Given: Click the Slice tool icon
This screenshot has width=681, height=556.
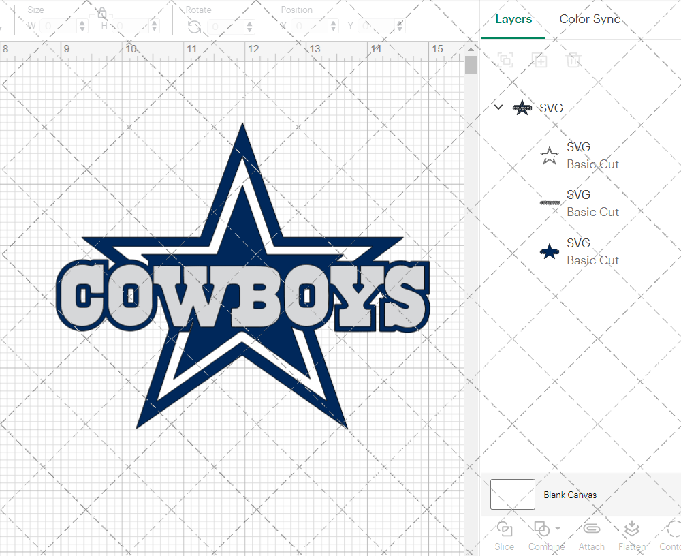Looking at the screenshot, I should pyautogui.click(x=504, y=529).
